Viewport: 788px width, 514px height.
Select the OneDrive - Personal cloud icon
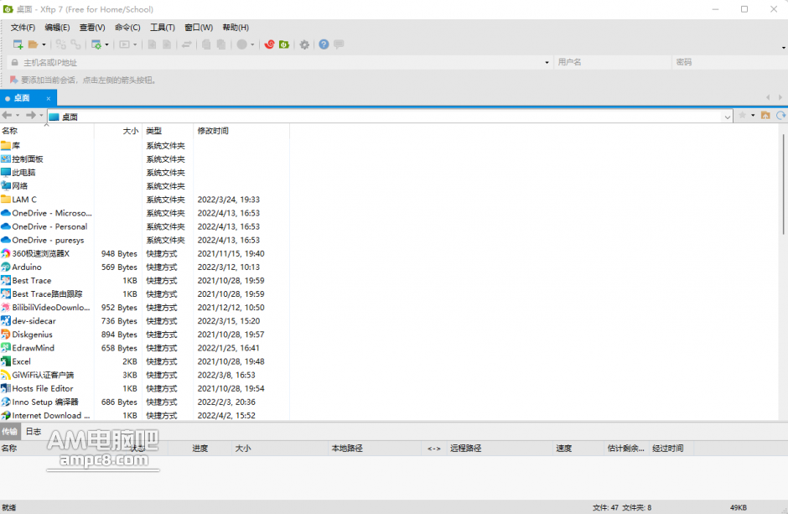tap(6, 226)
